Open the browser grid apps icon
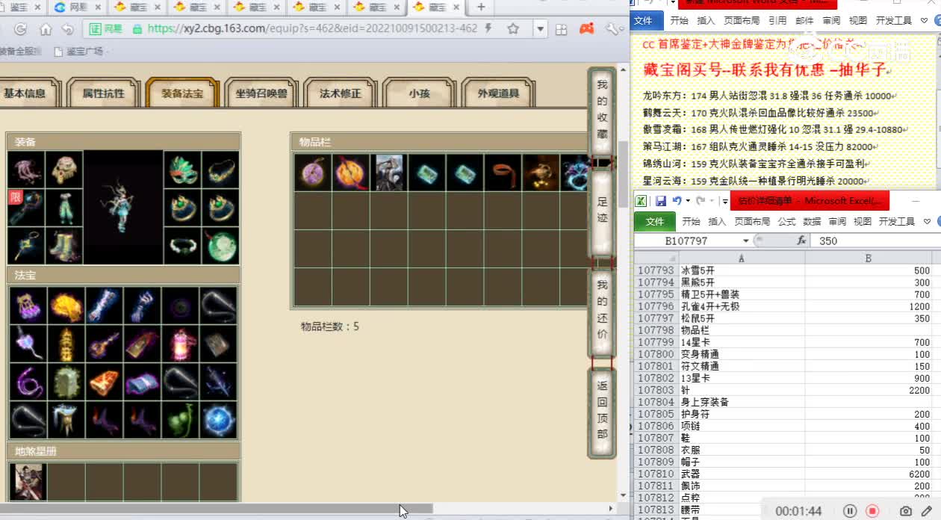The width and height of the screenshot is (941, 520). click(562, 29)
